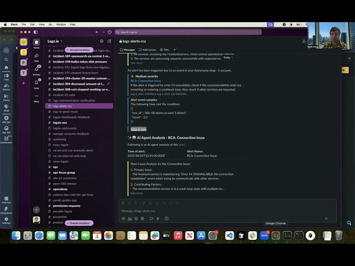Open the emoji picker in composer

coord(136,218)
